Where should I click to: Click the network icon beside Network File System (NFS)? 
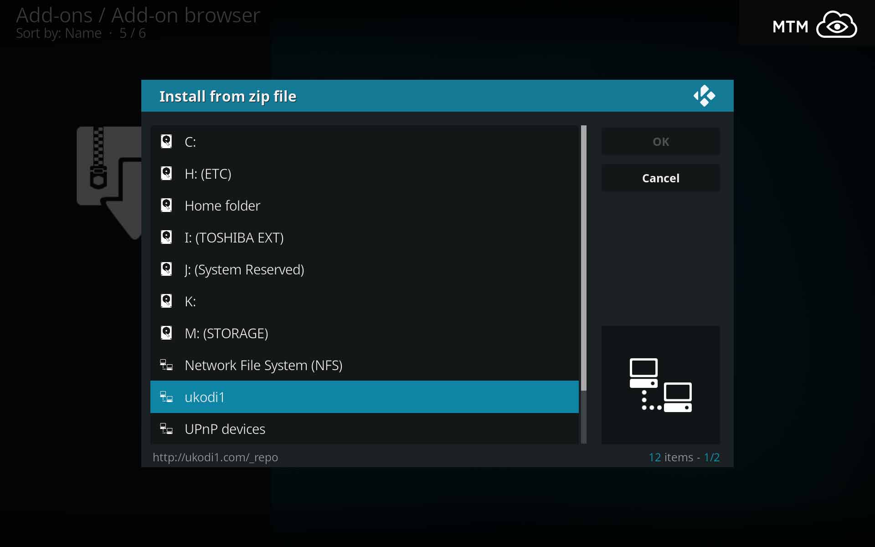click(x=166, y=365)
